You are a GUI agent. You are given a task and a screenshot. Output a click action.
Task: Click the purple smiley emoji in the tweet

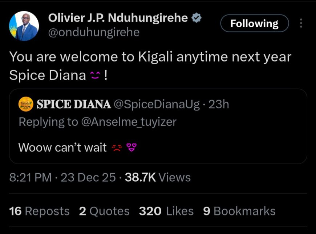click(x=94, y=75)
